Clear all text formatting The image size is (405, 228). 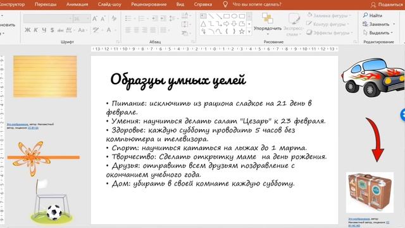[x=114, y=18]
